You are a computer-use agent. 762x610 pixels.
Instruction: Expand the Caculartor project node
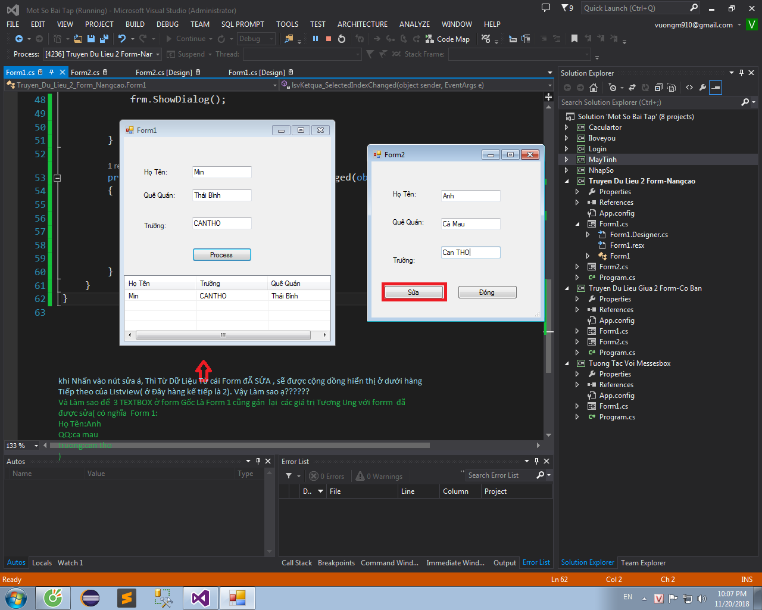567,127
